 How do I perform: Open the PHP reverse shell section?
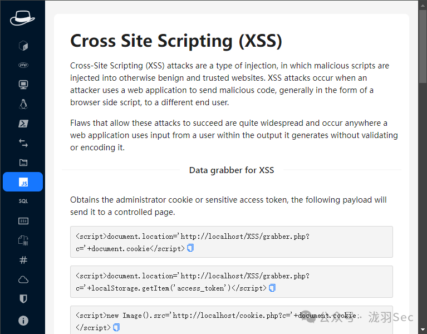click(x=23, y=65)
